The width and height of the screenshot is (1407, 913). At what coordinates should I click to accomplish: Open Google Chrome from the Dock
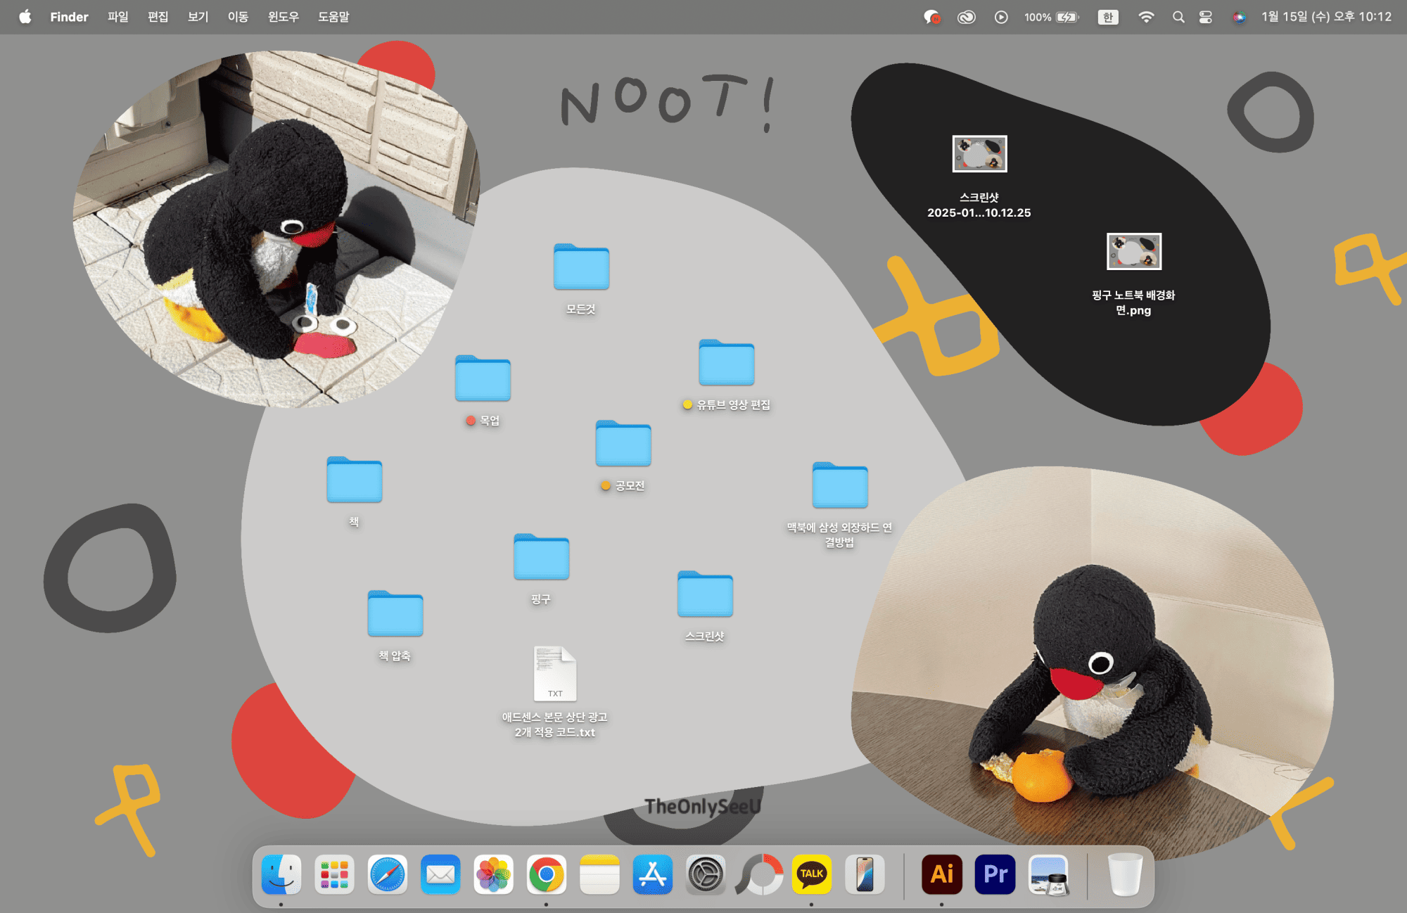pos(547,874)
